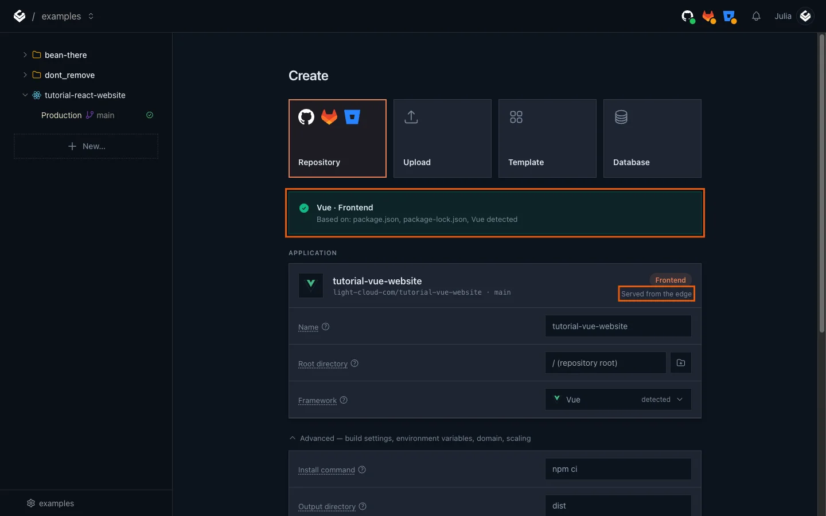Click the Root directory input field
The width and height of the screenshot is (826, 516).
pos(605,363)
